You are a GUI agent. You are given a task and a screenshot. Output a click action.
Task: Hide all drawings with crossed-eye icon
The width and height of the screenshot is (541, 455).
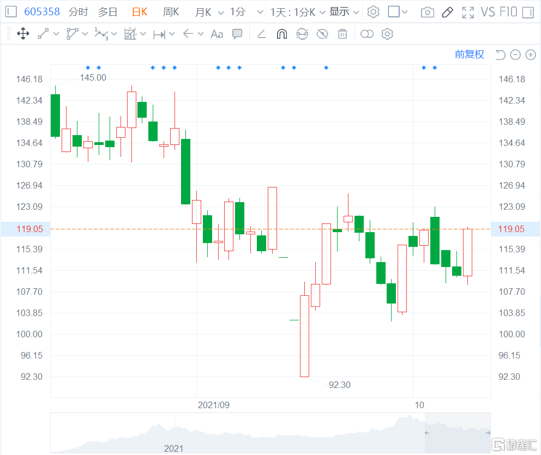point(322,34)
